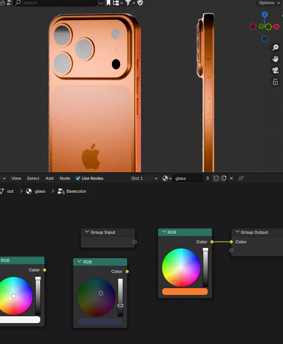Unlink the glass material with X icon
This screenshot has width=283, height=344.
point(231,178)
